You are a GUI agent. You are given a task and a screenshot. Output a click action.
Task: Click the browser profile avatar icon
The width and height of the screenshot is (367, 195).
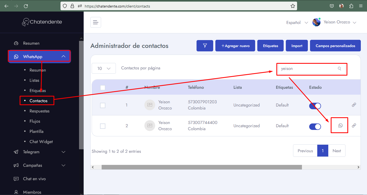coord(341,6)
